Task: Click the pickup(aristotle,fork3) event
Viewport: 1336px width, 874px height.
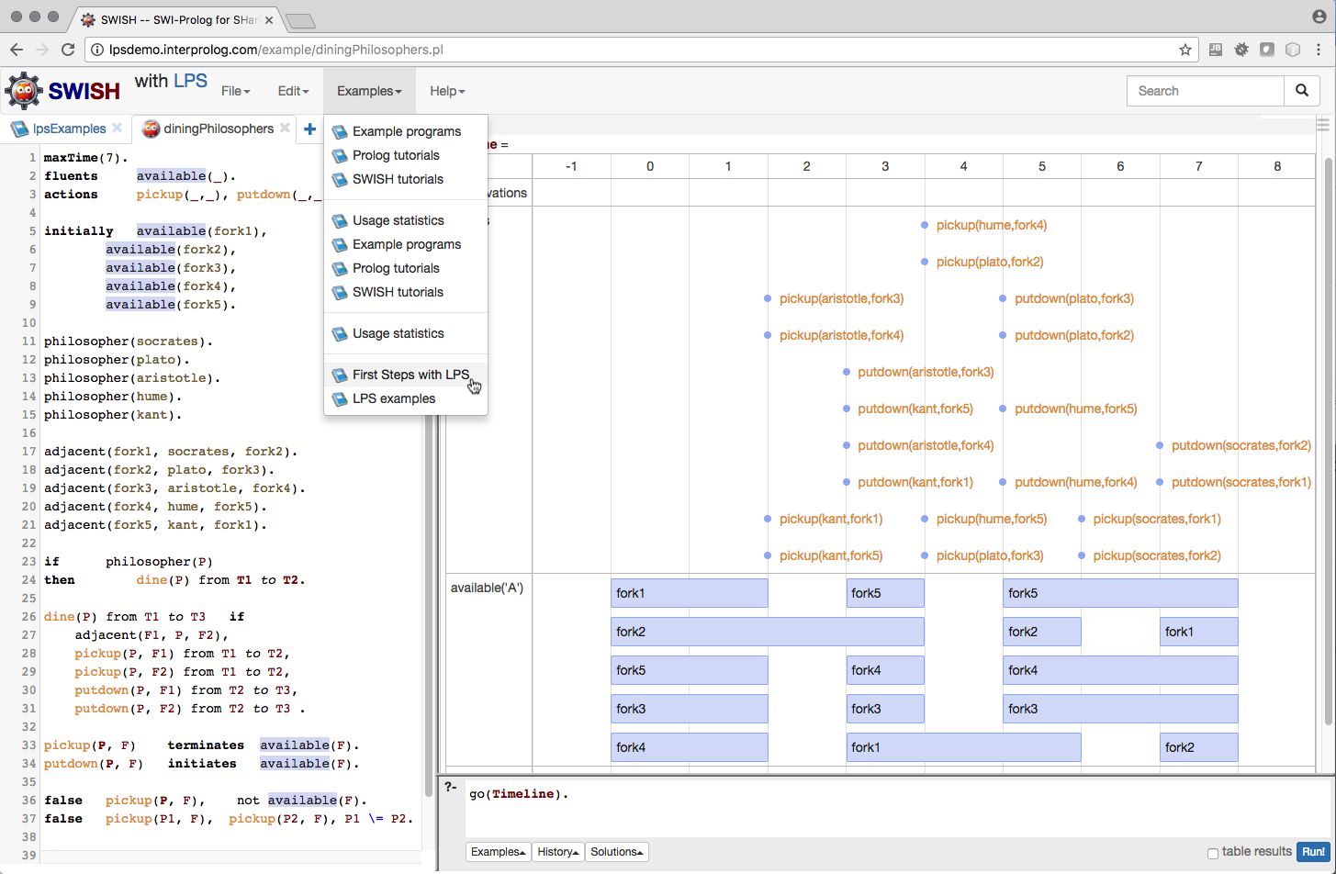Action: (841, 298)
